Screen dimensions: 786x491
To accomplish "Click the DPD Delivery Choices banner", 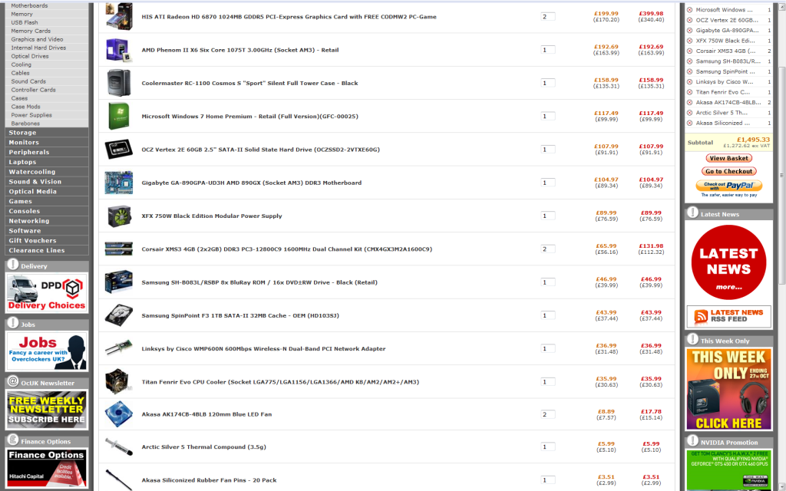I will 47,293.
